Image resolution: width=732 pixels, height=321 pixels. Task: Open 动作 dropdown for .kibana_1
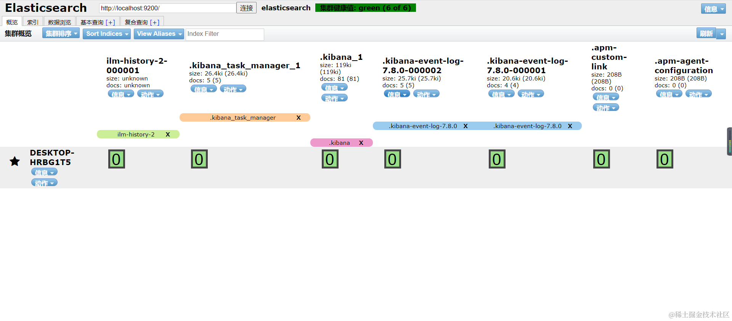[x=334, y=98]
